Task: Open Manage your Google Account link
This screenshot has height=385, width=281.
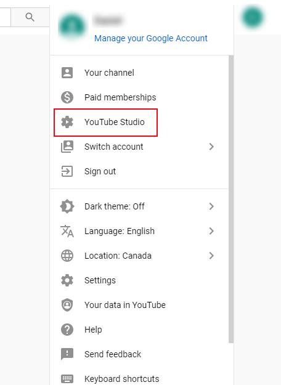Action: point(151,38)
